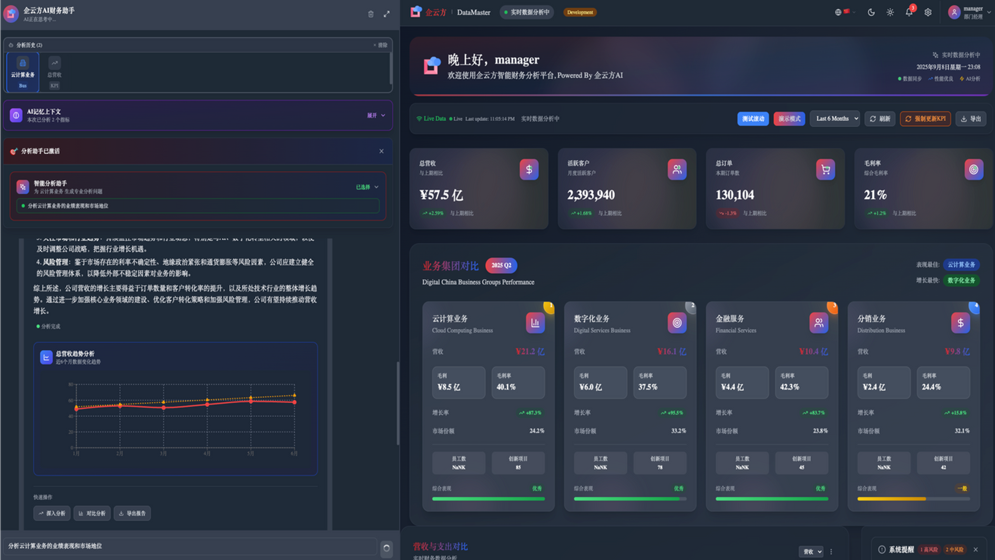Select the 云计算业务 history tab

pyautogui.click(x=23, y=73)
